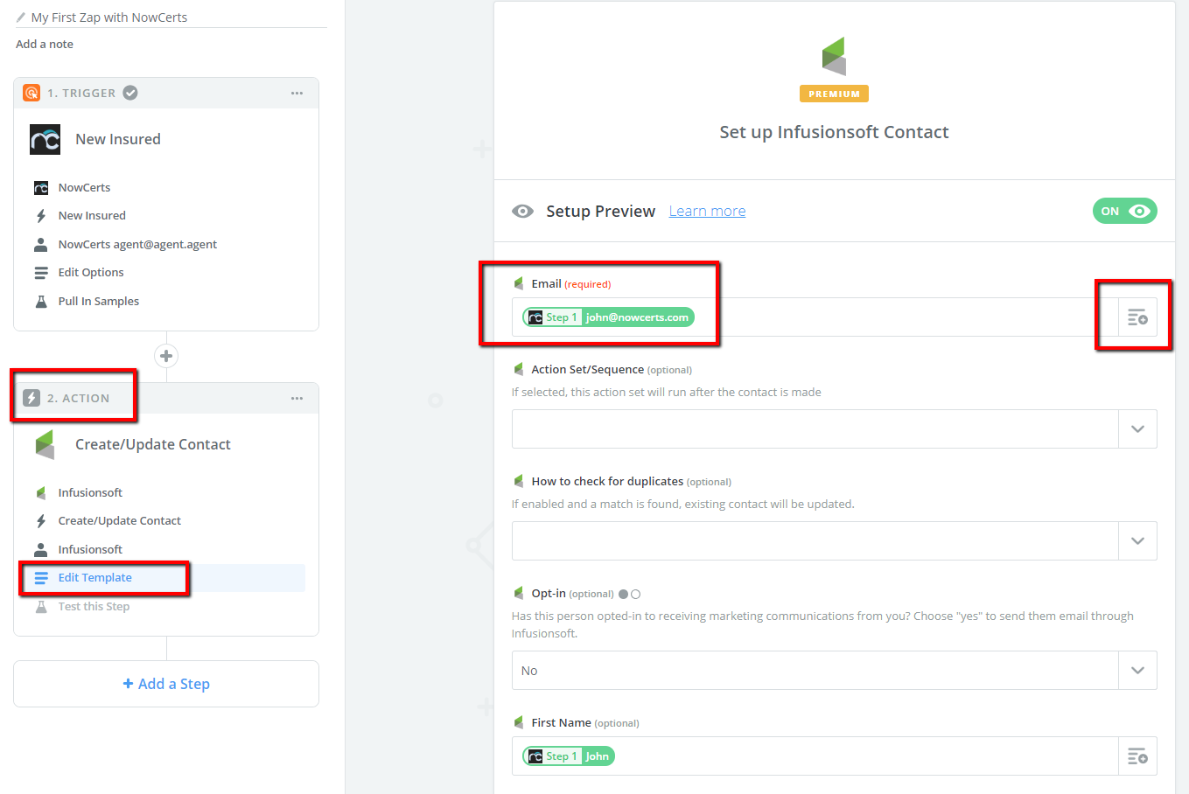Click the person icon beside Infusionsoft account row
The height and width of the screenshot is (794, 1189).
point(41,549)
